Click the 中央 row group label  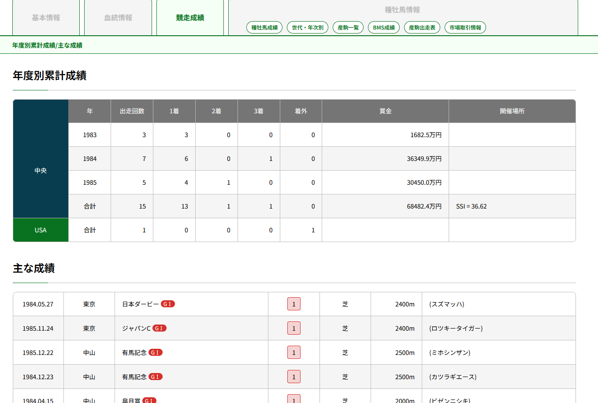pos(41,171)
